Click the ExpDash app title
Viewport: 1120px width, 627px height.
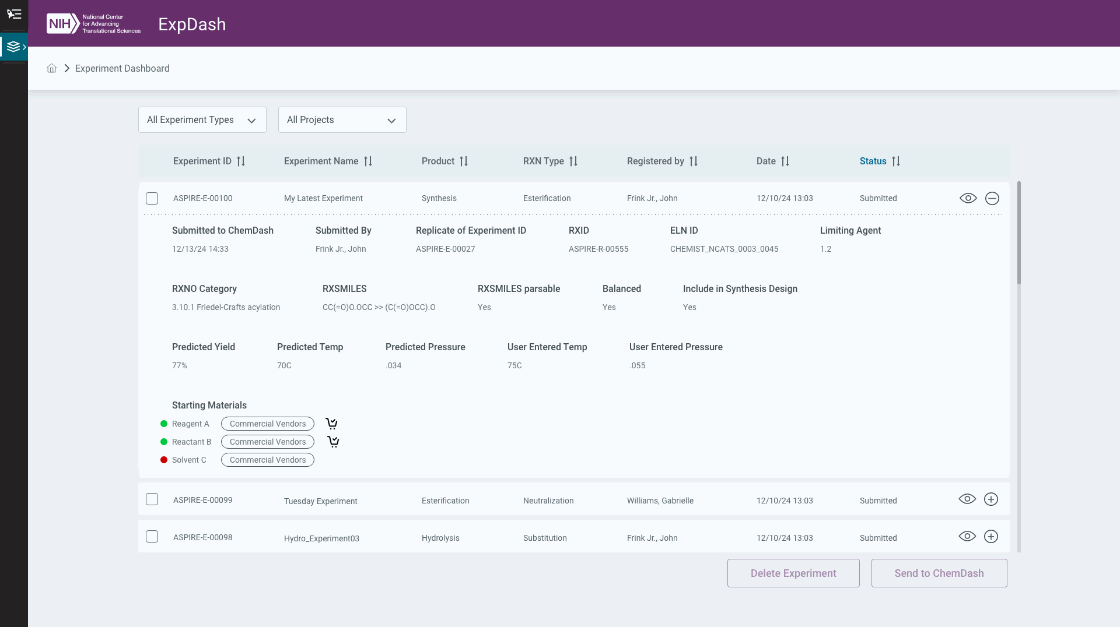pyautogui.click(x=192, y=24)
